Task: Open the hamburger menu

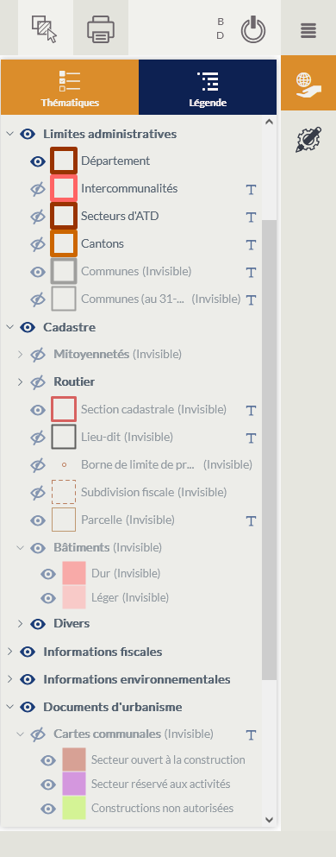Action: tap(308, 30)
